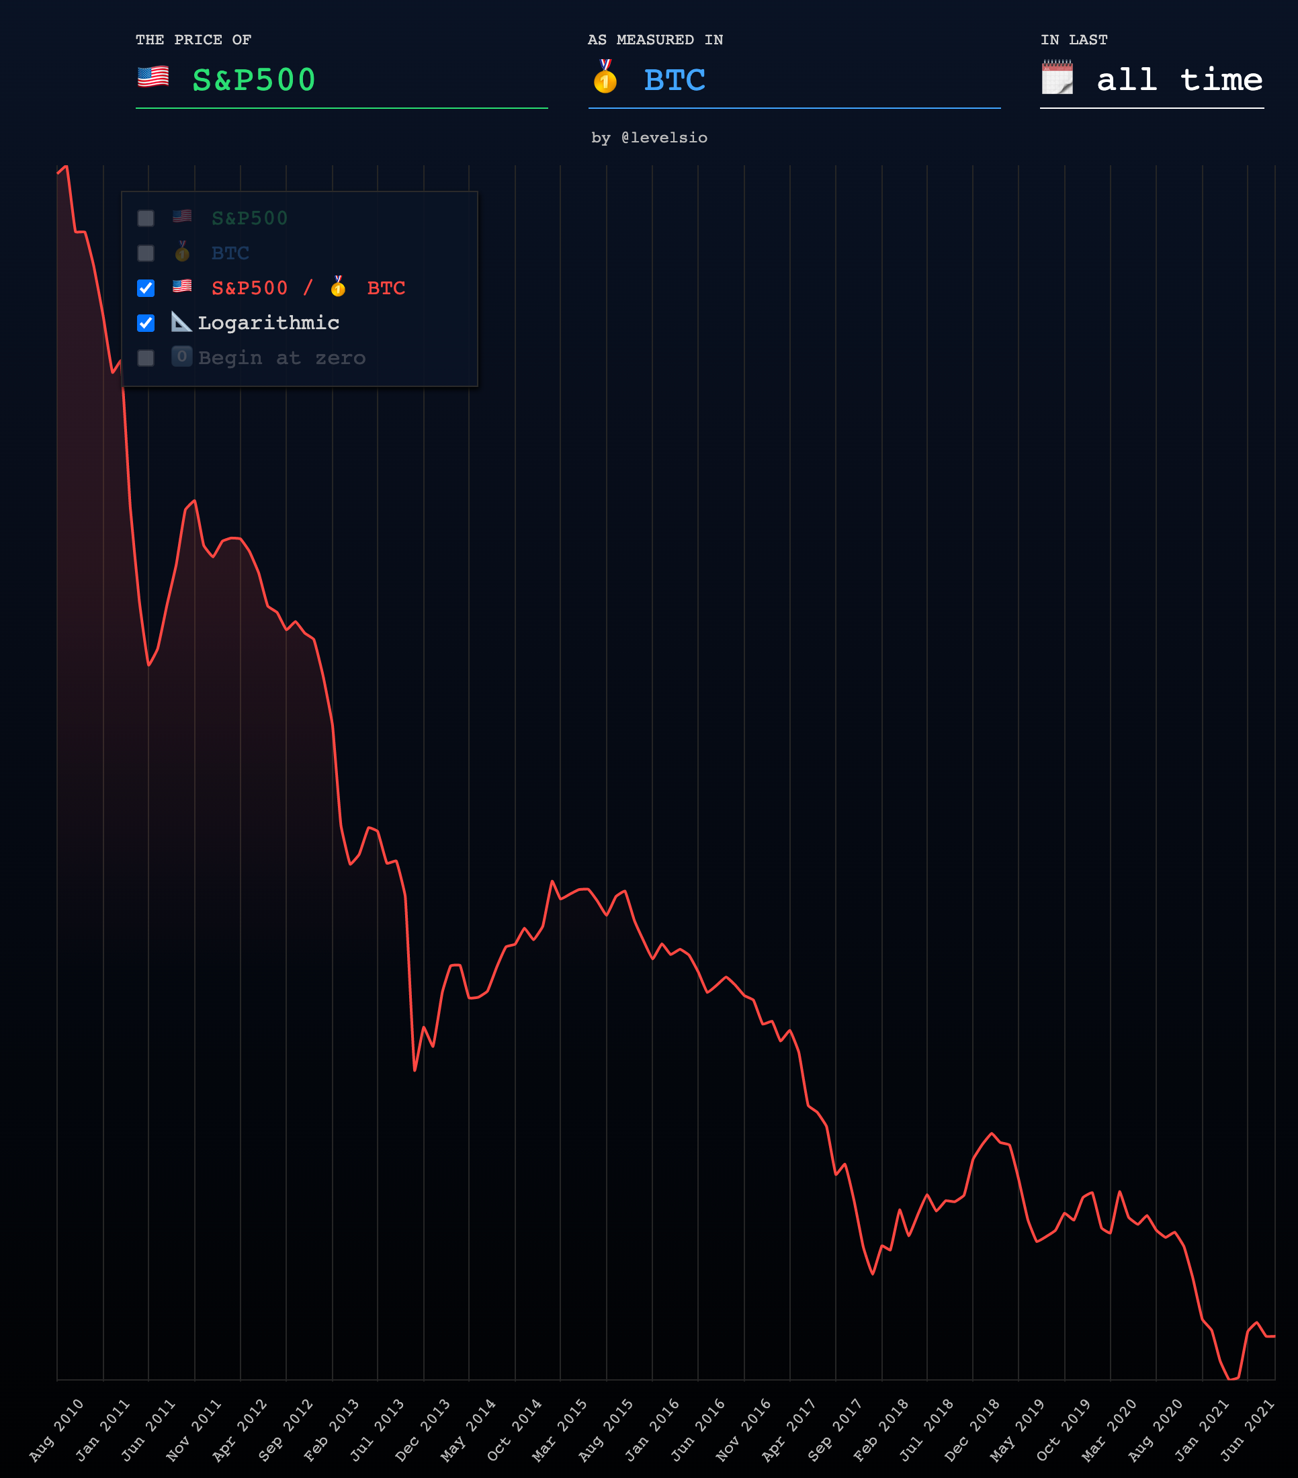Image resolution: width=1298 pixels, height=1478 pixels.
Task: Uncheck the S&P500 / BTC ratio checkbox
Action: (x=146, y=288)
